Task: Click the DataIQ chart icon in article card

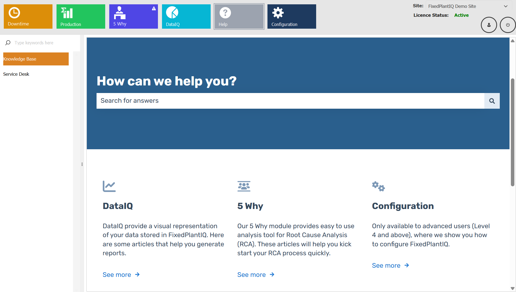Action: coord(109,186)
